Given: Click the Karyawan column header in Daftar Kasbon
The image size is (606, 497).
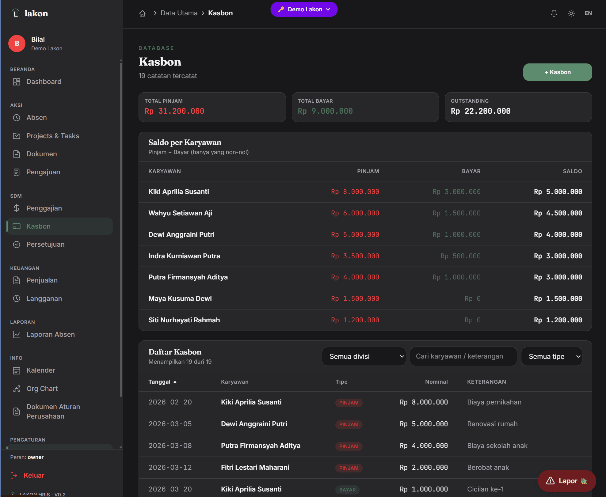Looking at the screenshot, I should (235, 382).
